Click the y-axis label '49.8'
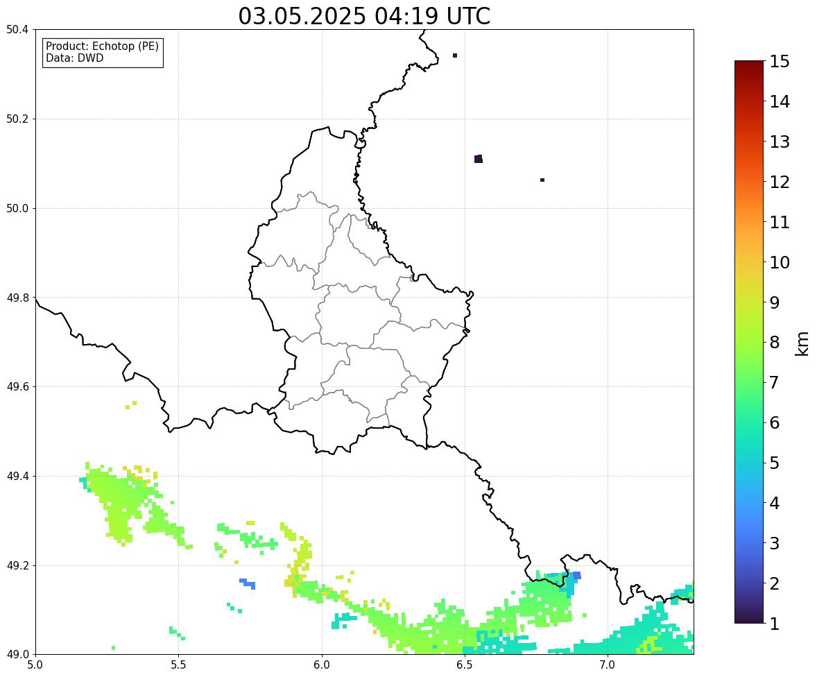Screen dimensions: 817x677 pyautogui.click(x=17, y=298)
